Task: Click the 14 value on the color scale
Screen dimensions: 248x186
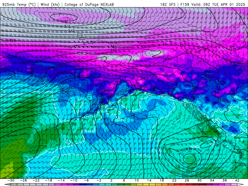Action: click(149, 180)
